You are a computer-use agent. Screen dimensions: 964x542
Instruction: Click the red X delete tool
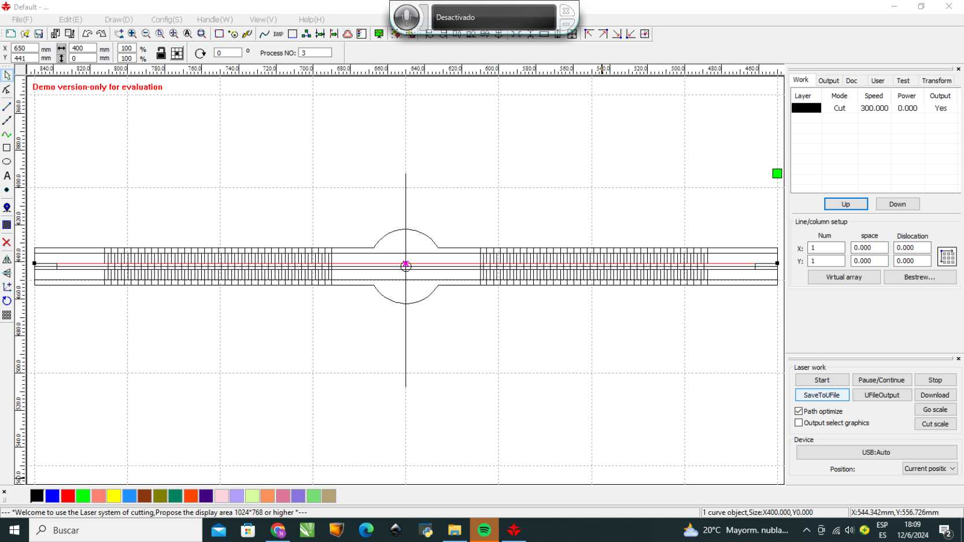[7, 242]
